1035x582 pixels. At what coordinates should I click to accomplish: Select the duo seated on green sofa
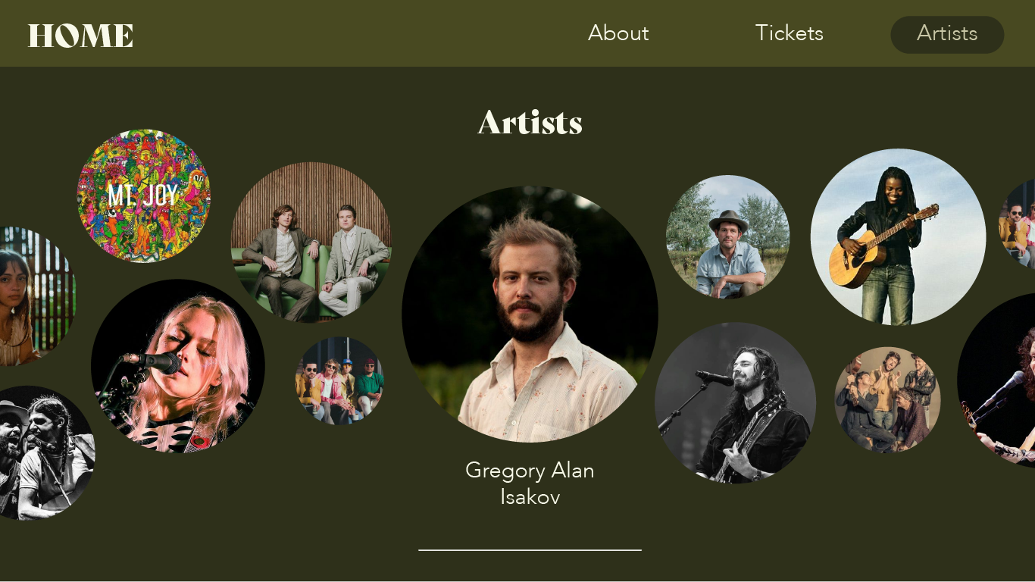[311, 242]
